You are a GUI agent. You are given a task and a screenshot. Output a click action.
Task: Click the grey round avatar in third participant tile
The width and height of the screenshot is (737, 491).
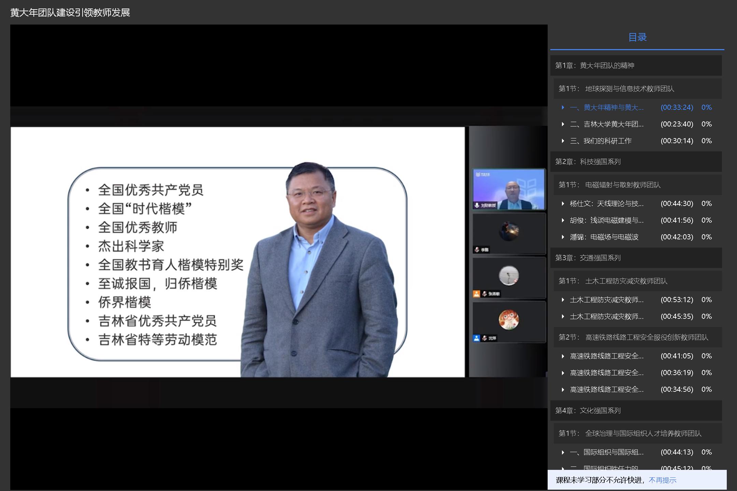coord(509,276)
